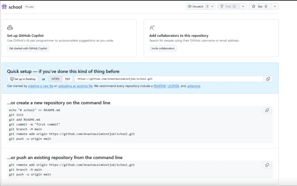
Task: Click Get started with GitHub Copilot
Action: tap(28, 48)
